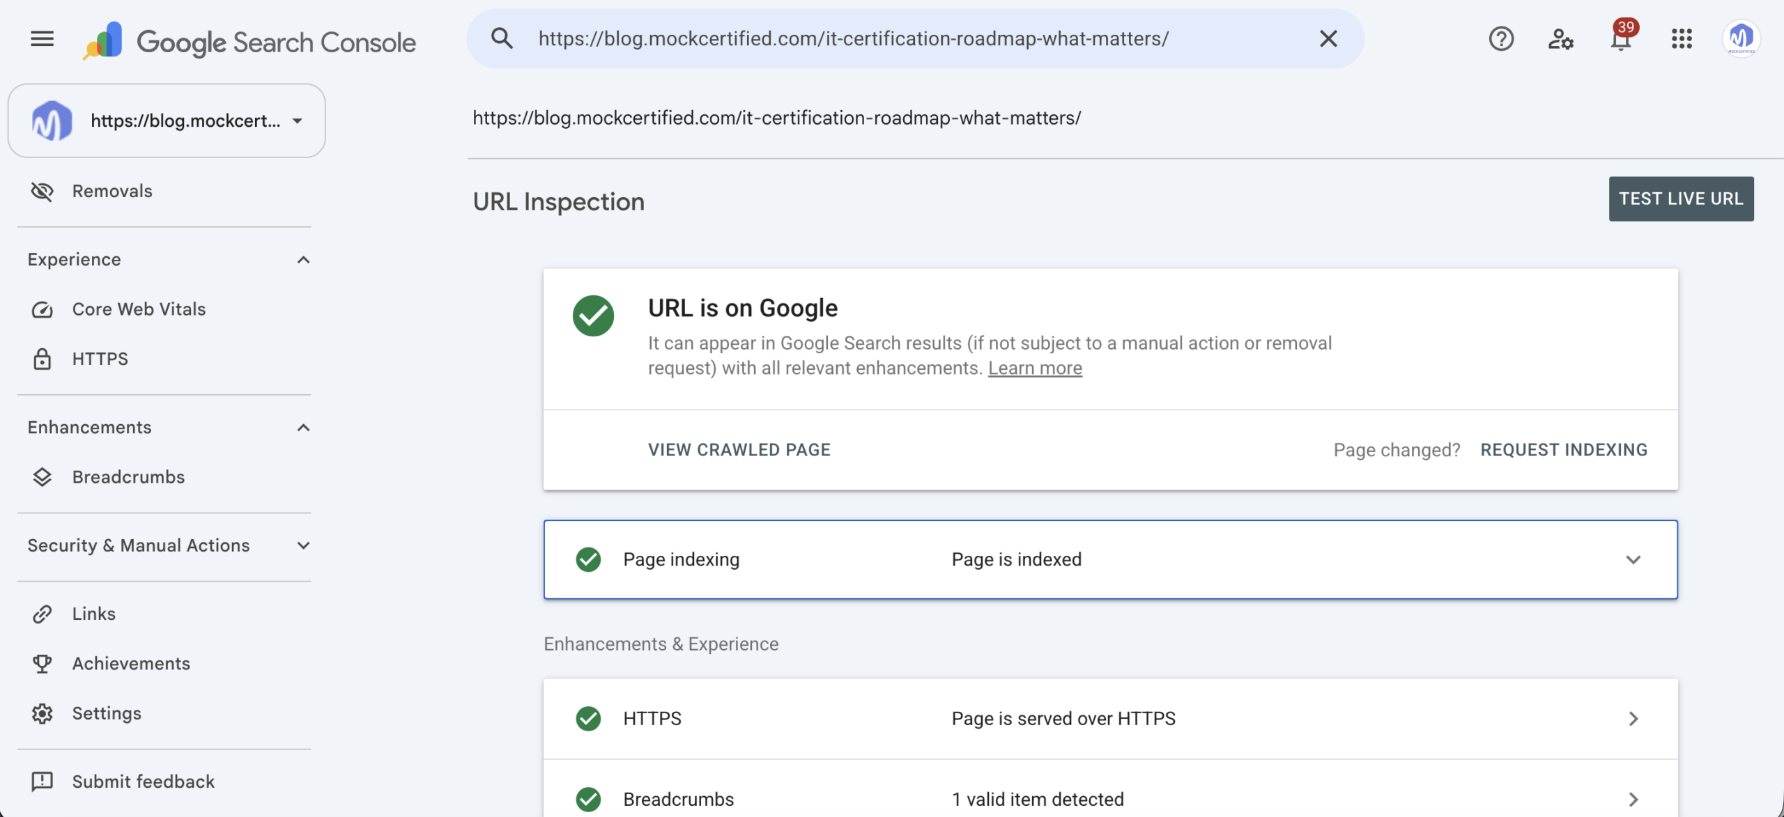Collapse the Experience section
This screenshot has height=817, width=1784.
coord(303,260)
